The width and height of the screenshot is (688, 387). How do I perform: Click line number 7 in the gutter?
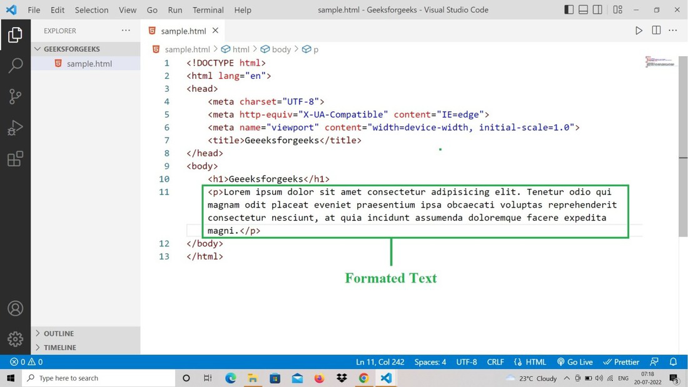tap(167, 141)
